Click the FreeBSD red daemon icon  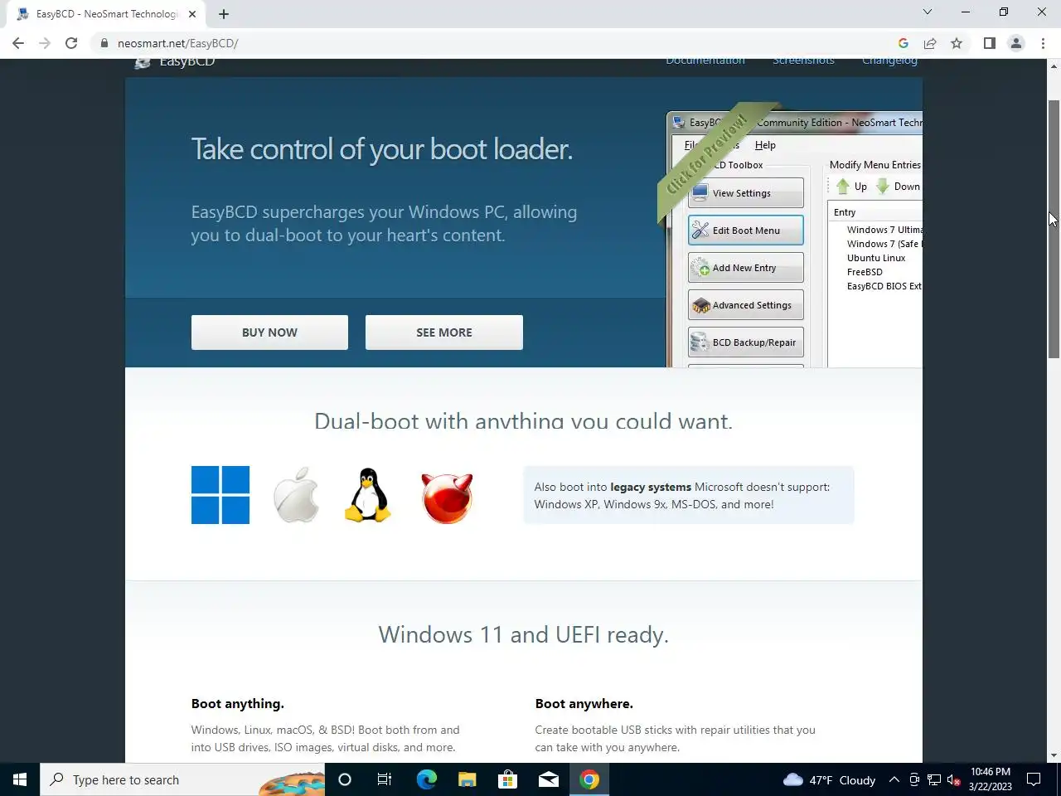(447, 498)
